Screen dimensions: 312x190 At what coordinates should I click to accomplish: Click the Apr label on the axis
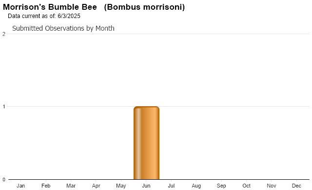point(96,186)
